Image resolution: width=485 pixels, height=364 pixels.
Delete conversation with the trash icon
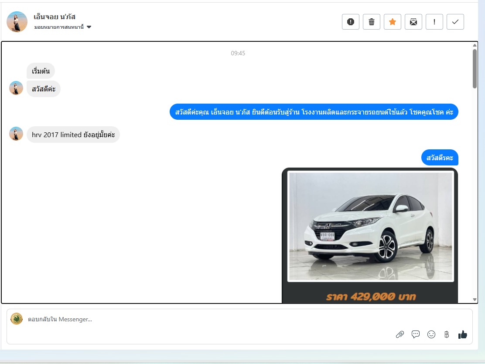(371, 22)
